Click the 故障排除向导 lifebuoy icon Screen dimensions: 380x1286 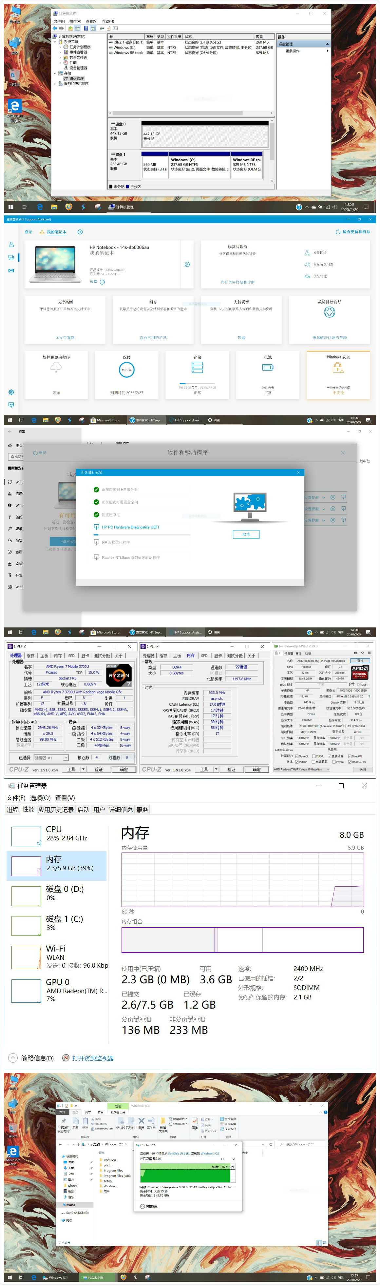point(329,312)
